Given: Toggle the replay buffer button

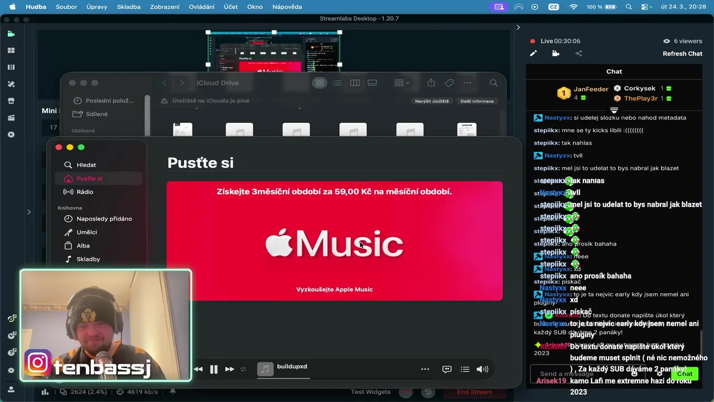Looking at the screenshot, I should (x=428, y=392).
